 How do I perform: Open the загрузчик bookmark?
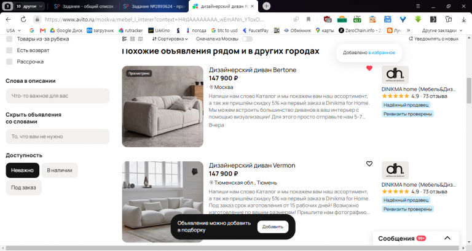100,30
